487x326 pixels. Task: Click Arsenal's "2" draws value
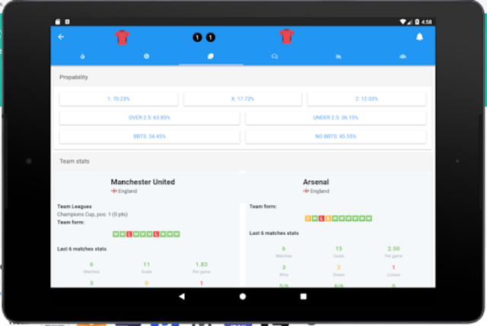339,267
